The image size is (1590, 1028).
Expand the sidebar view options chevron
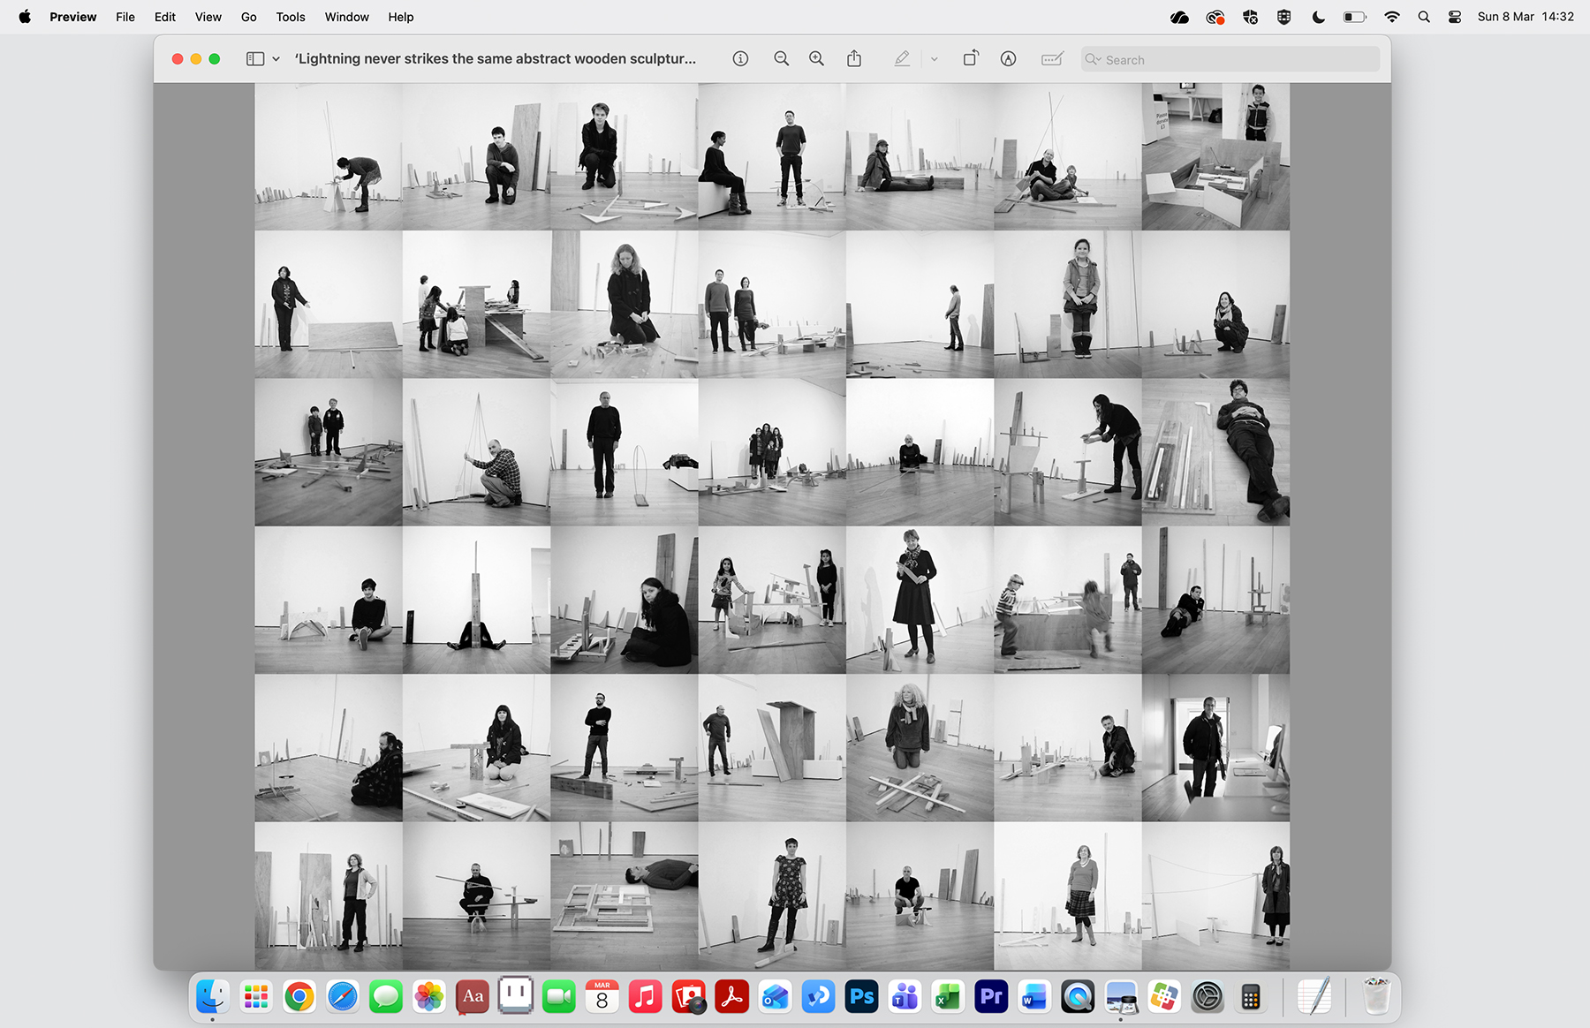(276, 59)
